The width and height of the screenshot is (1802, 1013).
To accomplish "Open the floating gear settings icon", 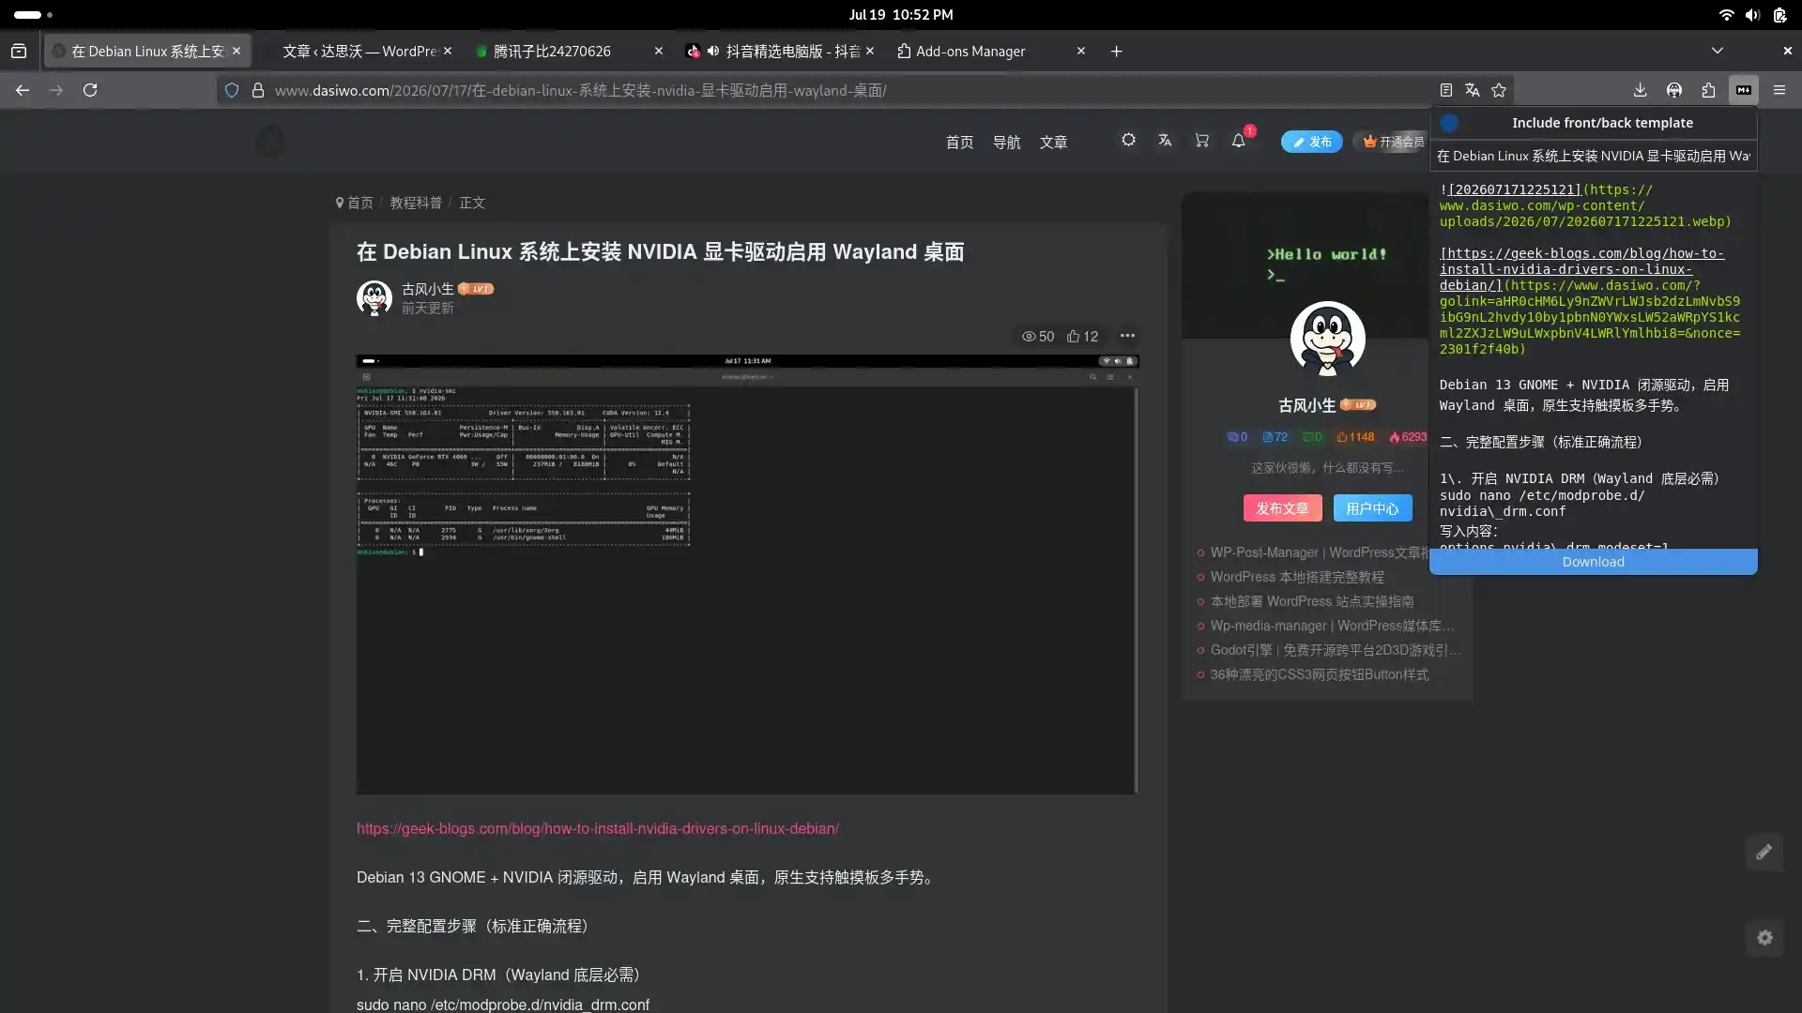I will (x=1764, y=938).
